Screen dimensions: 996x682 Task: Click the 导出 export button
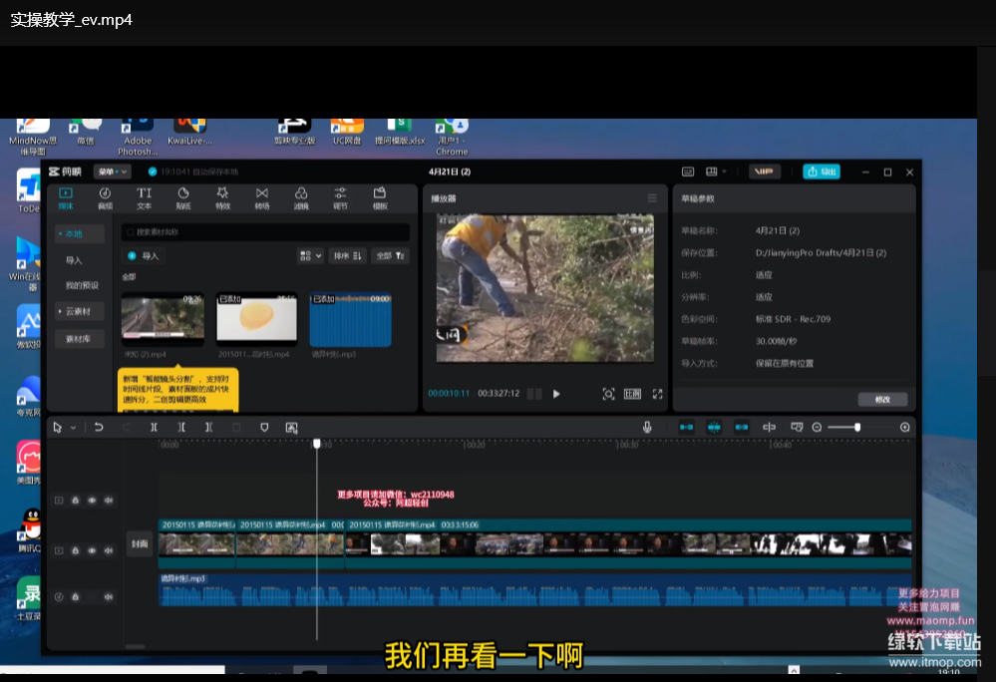(822, 171)
